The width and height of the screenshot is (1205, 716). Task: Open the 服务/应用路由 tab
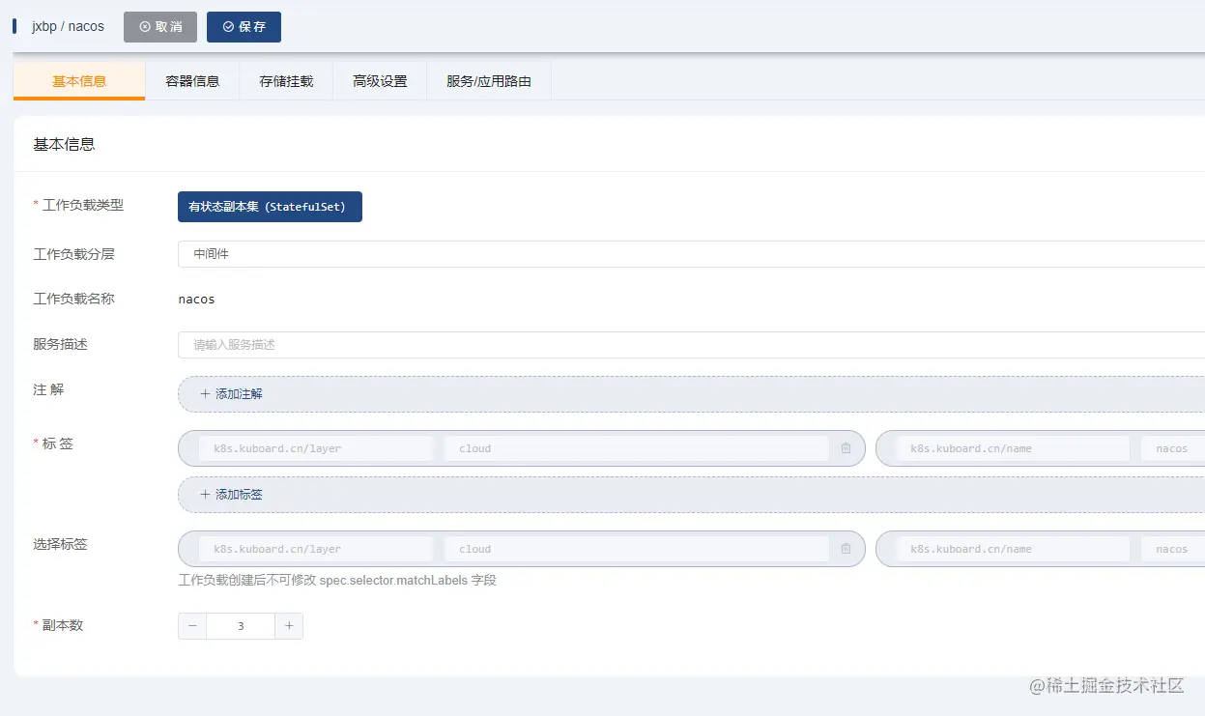pos(489,81)
